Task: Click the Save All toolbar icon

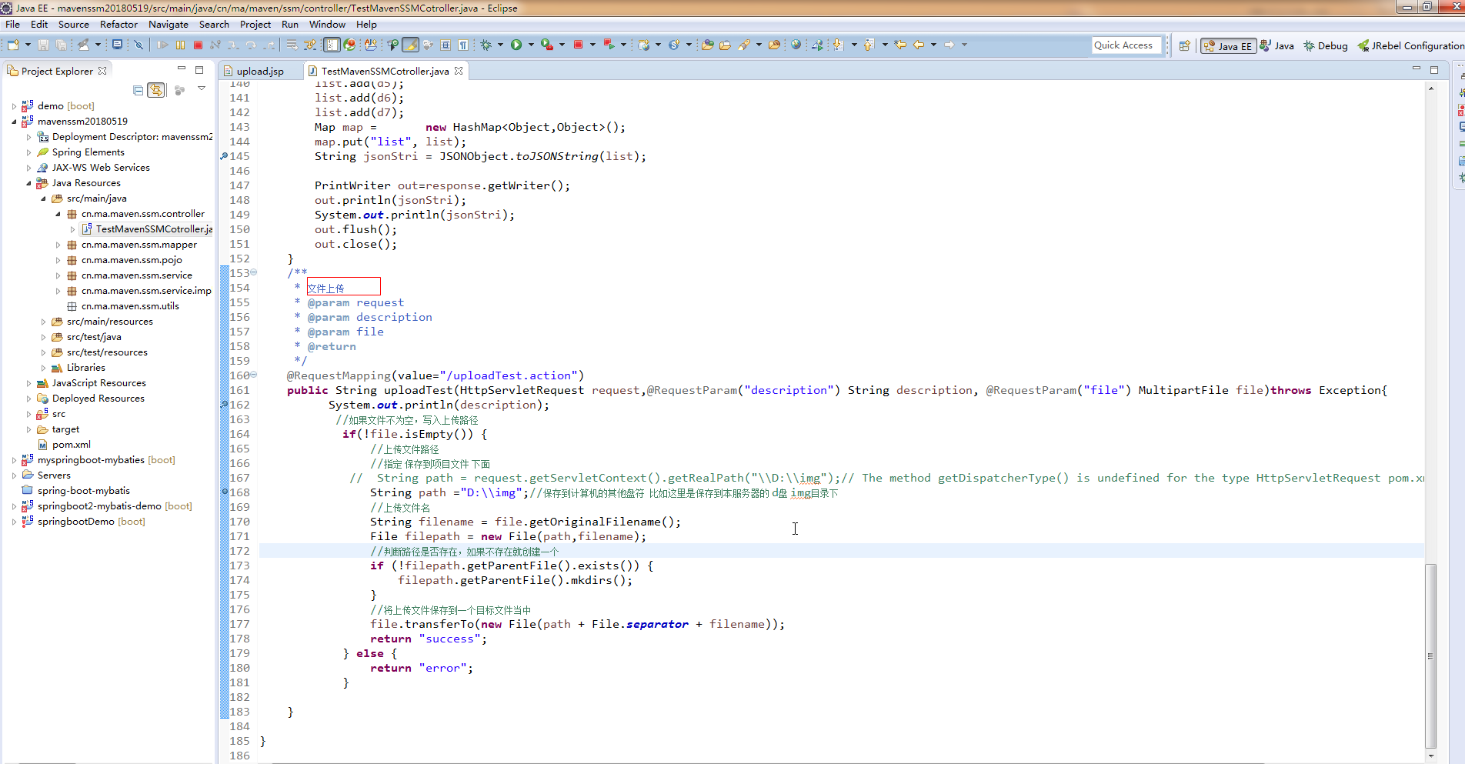Action: tap(62, 45)
